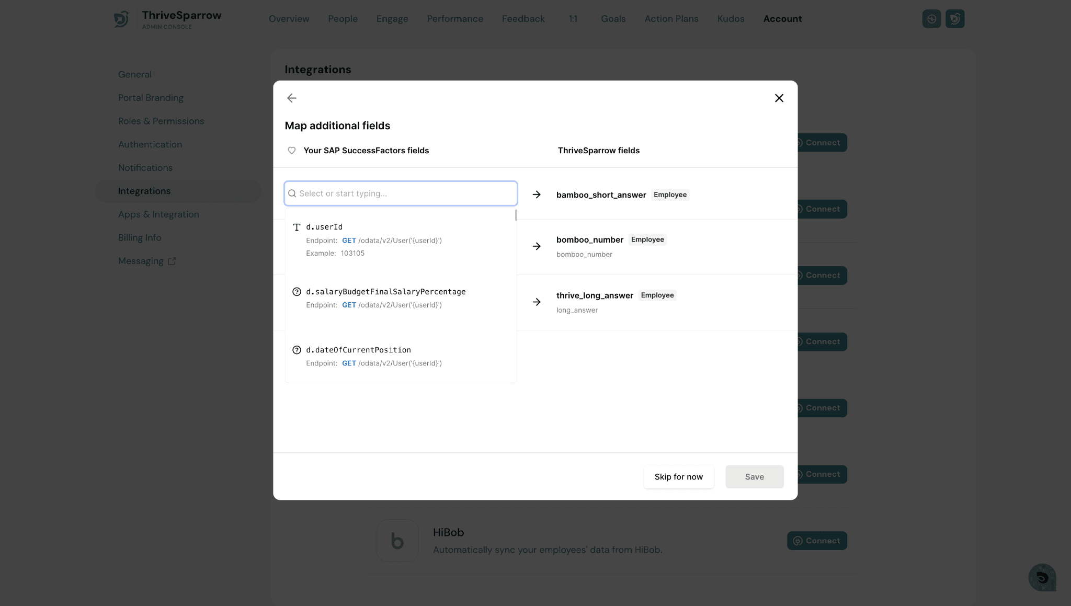1071x606 pixels.
Task: Click the Employee tag on bamboo_short_answer
Action: [x=670, y=195]
